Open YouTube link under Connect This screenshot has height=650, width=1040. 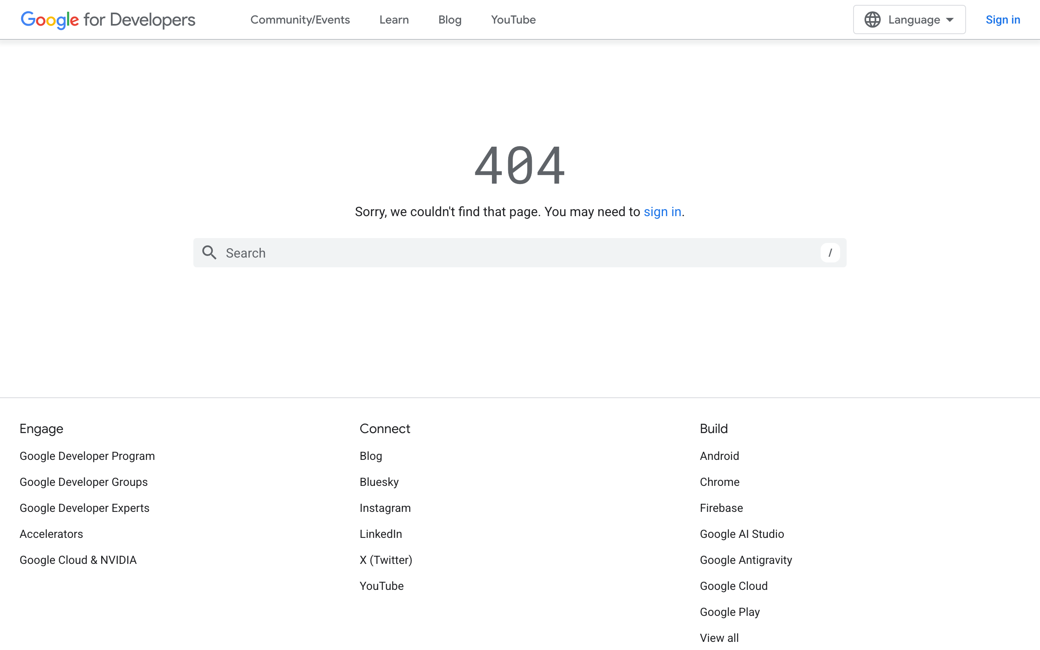point(381,586)
